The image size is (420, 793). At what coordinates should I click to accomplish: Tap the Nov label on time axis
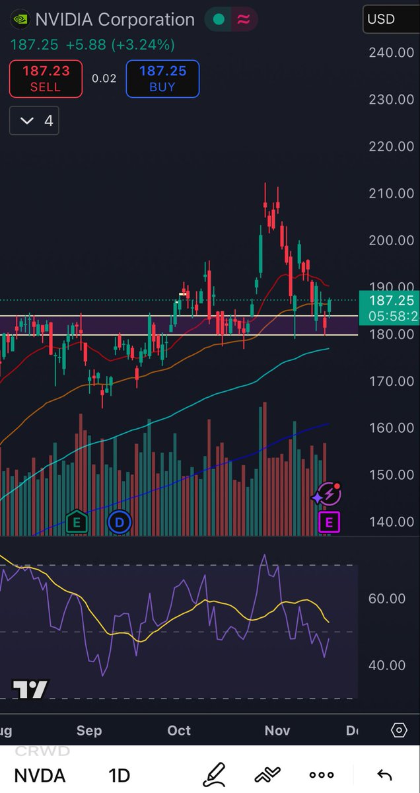[277, 730]
